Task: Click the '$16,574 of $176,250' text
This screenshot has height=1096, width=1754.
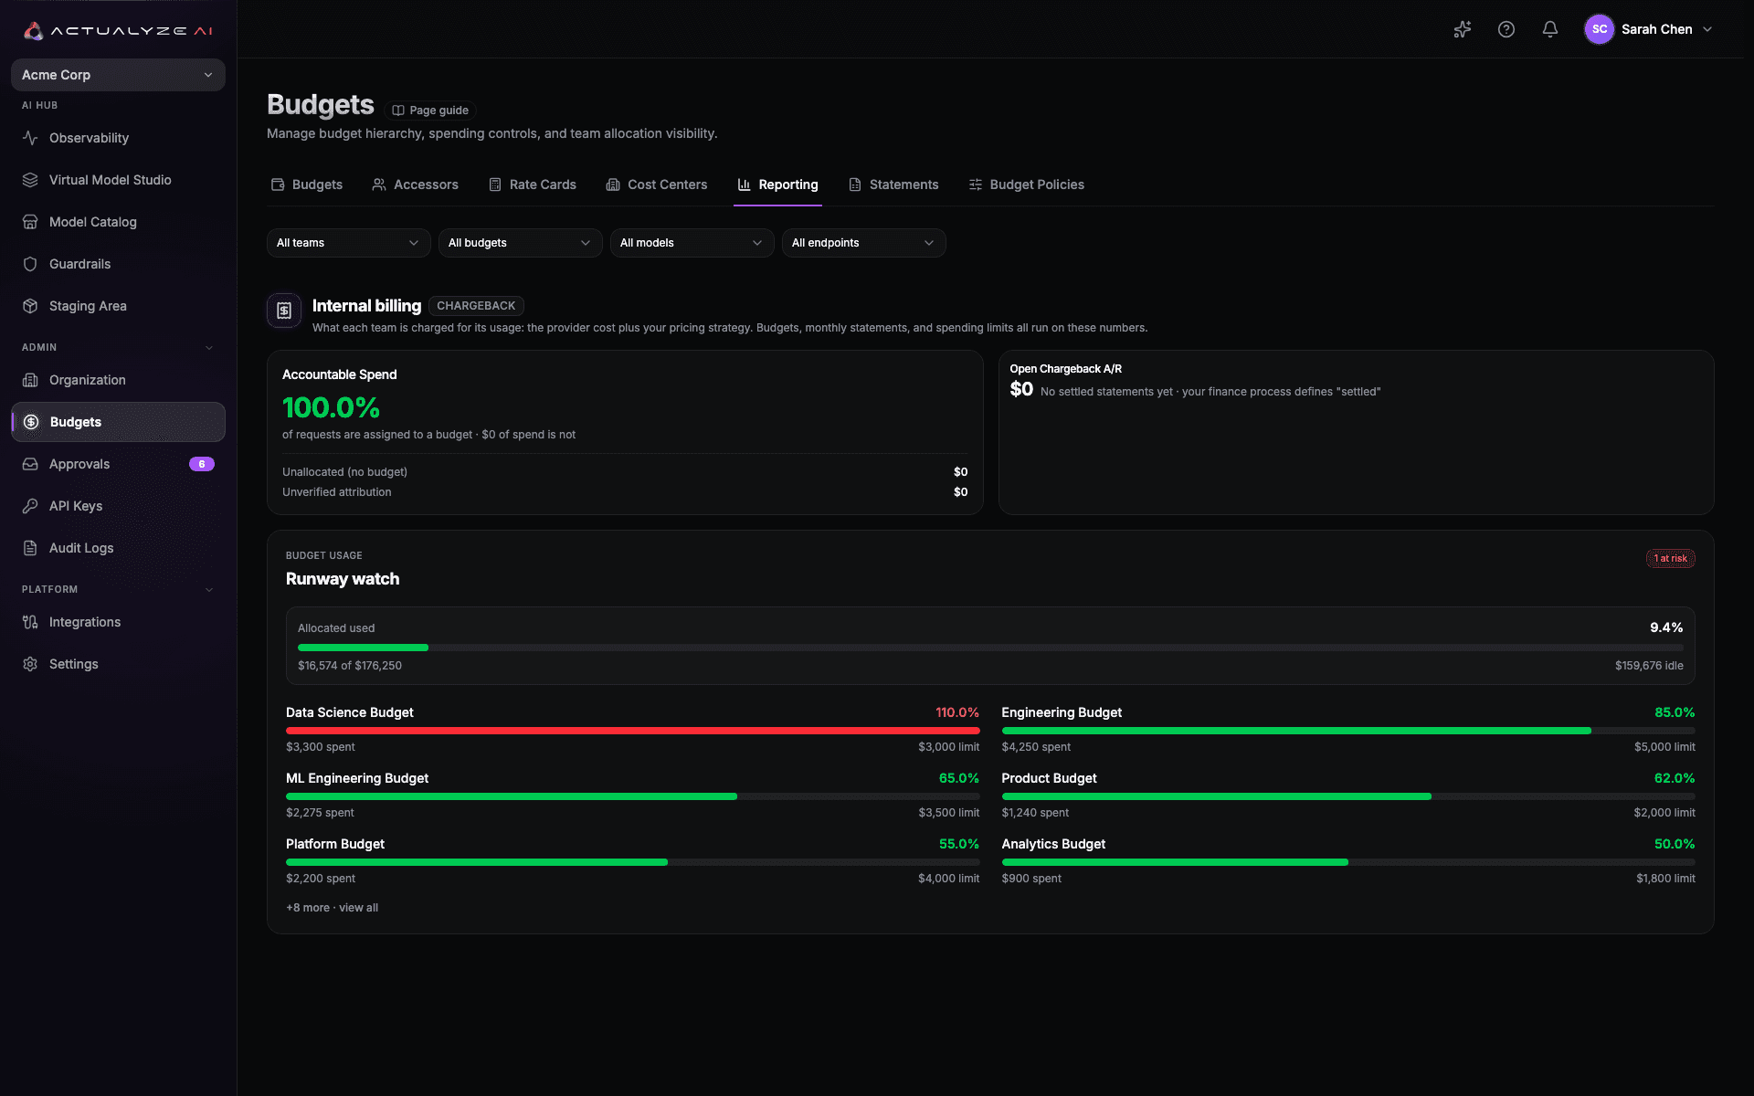Action: pyautogui.click(x=350, y=666)
